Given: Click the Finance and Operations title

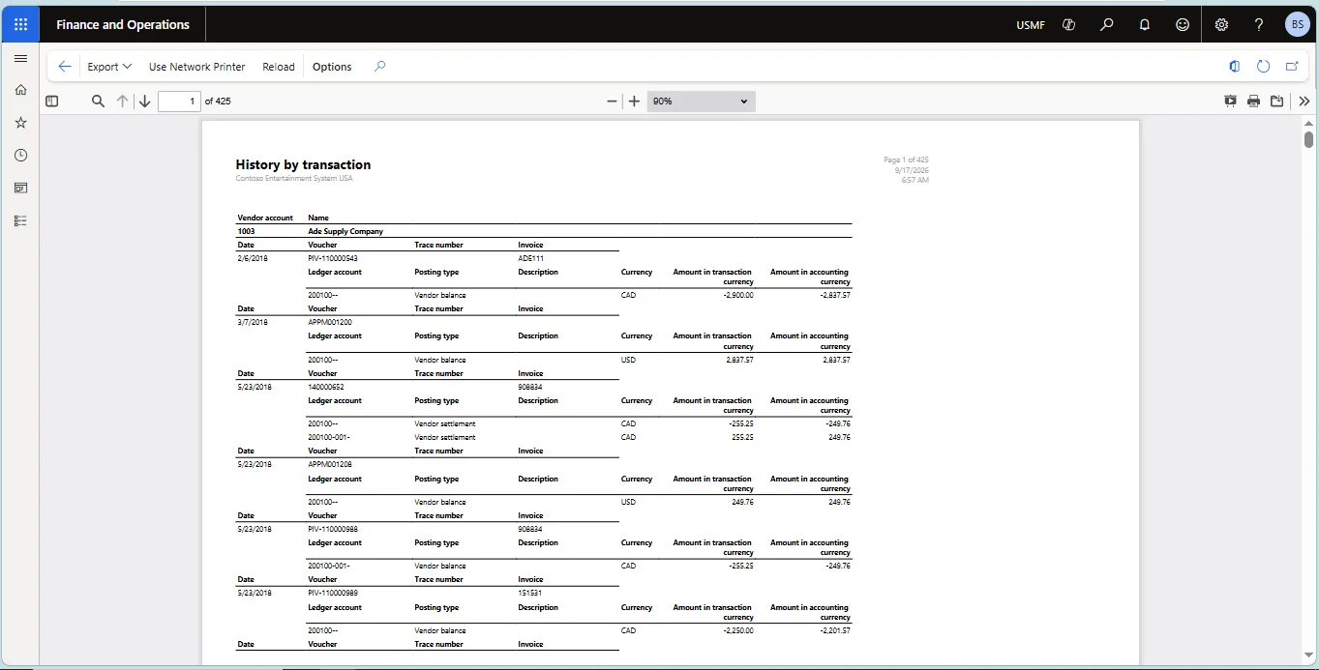Looking at the screenshot, I should pyautogui.click(x=123, y=24).
